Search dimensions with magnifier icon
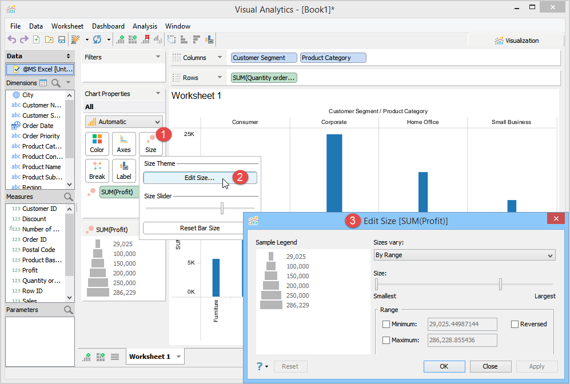Image resolution: width=570 pixels, height=384 pixels. (56, 83)
